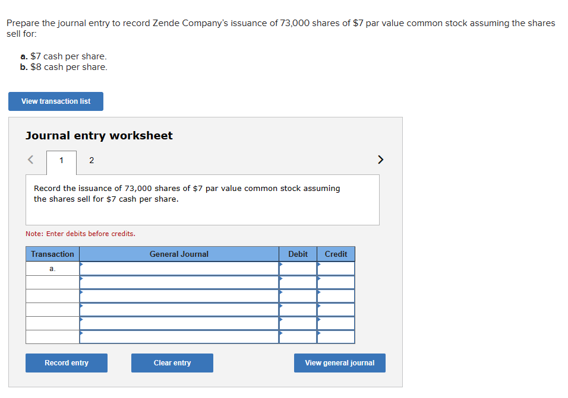Click the third Credit input field
The height and width of the screenshot is (398, 568).
pos(336,295)
